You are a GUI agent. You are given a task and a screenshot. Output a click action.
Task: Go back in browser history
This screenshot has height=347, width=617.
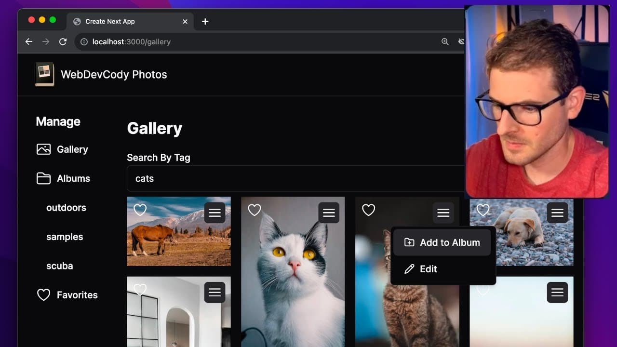click(x=29, y=42)
